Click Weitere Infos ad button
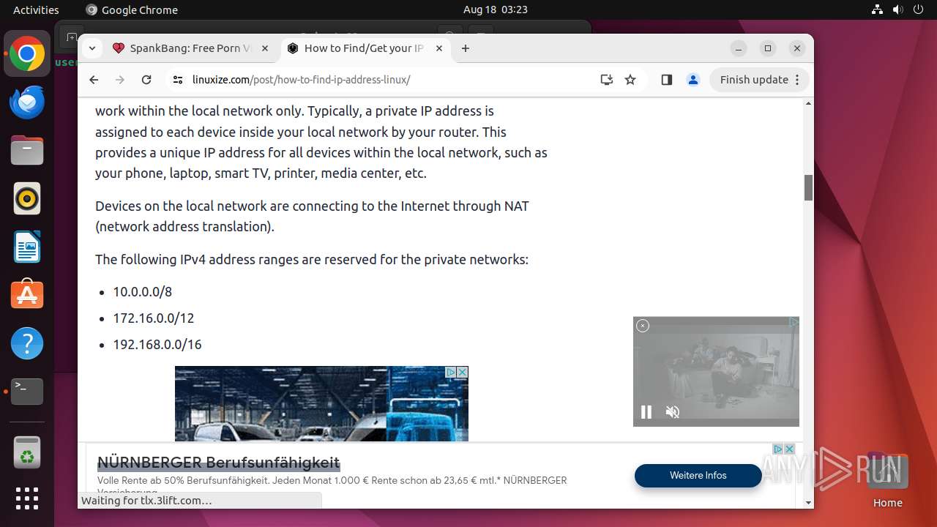This screenshot has height=527, width=937. pos(698,476)
